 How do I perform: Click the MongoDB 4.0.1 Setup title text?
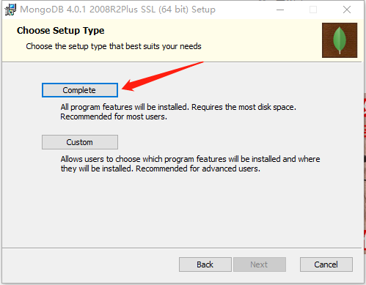tap(117, 10)
